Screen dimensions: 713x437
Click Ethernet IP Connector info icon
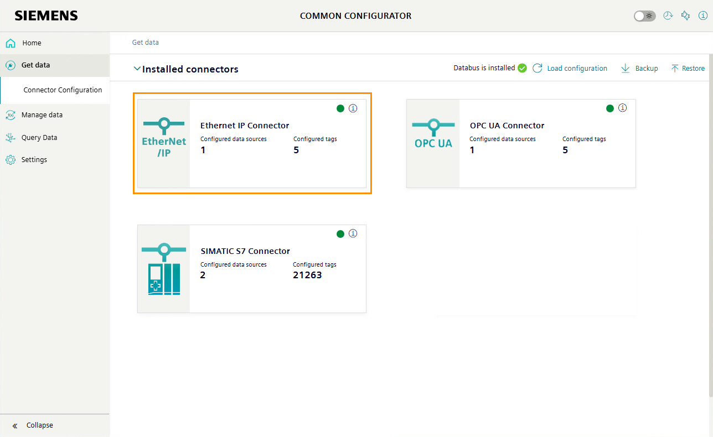tap(353, 108)
